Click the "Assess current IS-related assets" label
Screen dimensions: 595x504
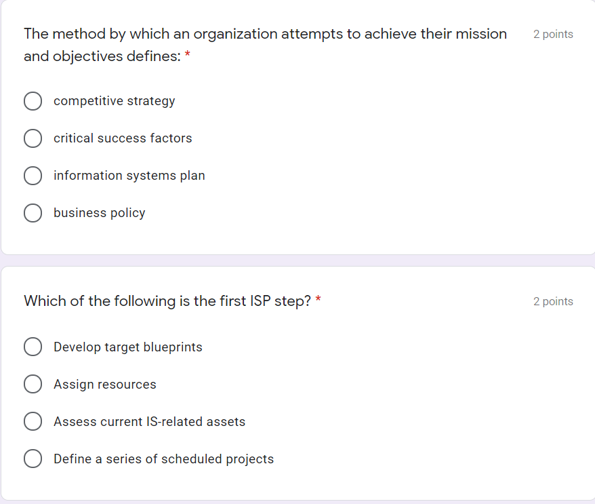tap(149, 421)
